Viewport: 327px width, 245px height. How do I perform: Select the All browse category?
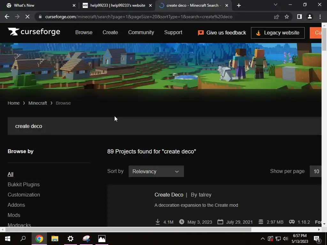coord(11,174)
